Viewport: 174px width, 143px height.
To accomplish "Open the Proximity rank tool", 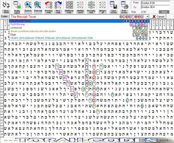I will (x=91, y=7).
